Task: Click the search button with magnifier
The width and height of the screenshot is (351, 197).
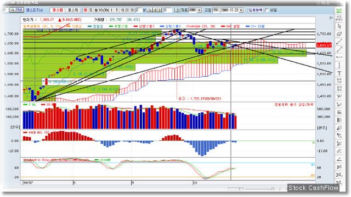Action: click(x=16, y=10)
